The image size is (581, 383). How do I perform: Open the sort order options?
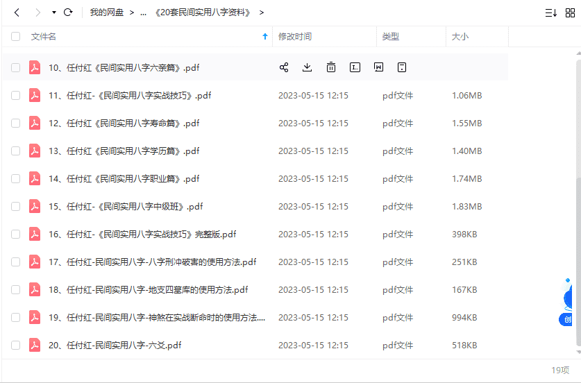click(550, 12)
